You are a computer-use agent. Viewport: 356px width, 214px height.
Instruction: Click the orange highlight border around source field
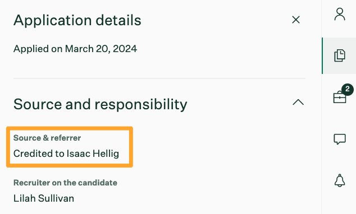70,128
